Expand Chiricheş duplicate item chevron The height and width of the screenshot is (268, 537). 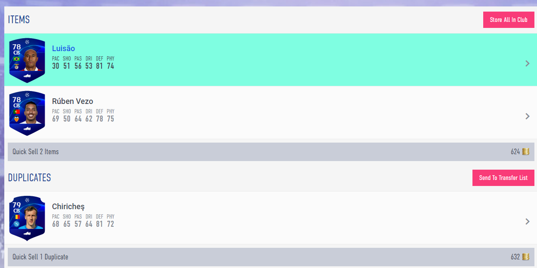(528, 222)
